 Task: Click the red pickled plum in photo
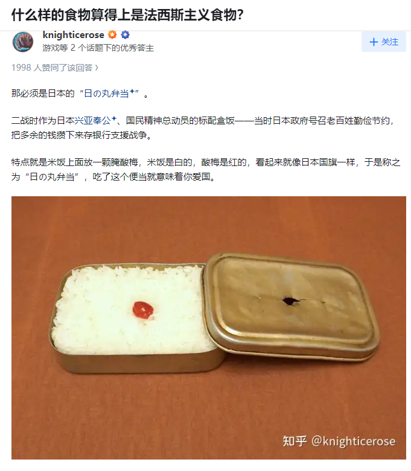(x=143, y=310)
